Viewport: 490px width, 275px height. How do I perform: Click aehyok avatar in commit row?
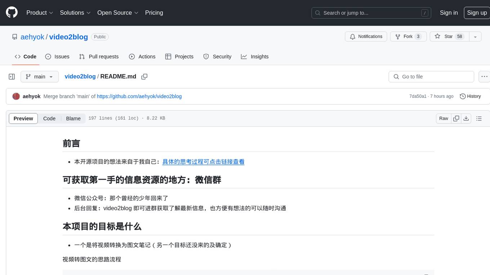(x=16, y=96)
